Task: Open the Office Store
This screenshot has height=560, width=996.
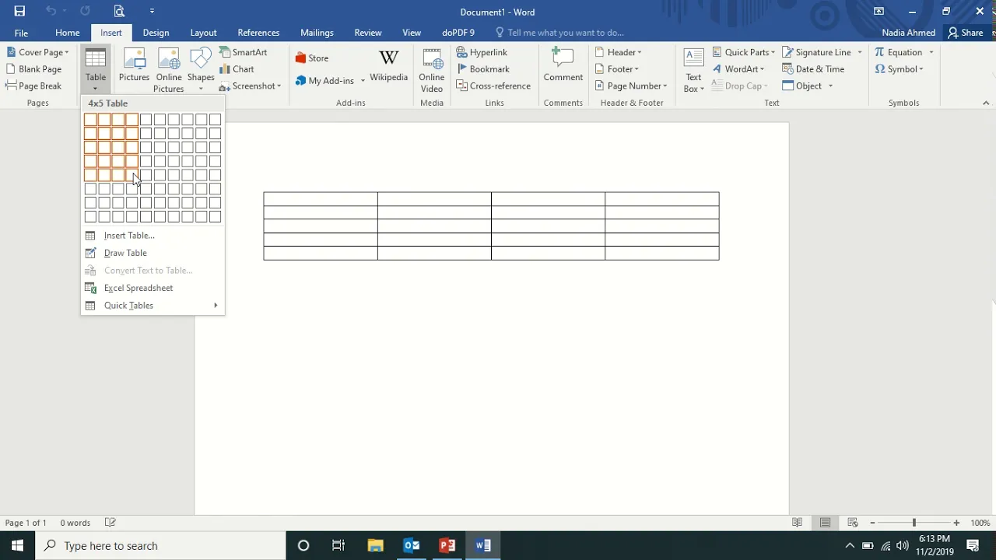Action: [312, 58]
